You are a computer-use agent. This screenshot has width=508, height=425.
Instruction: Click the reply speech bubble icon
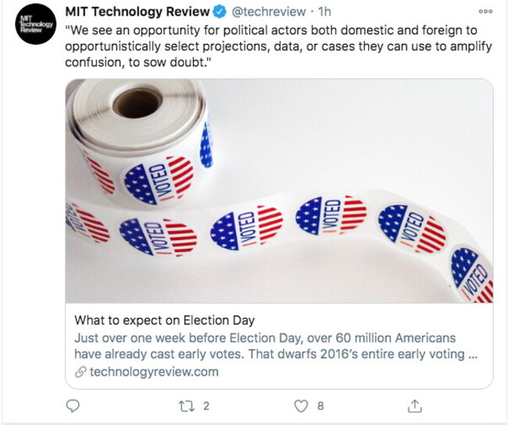pos(73,405)
